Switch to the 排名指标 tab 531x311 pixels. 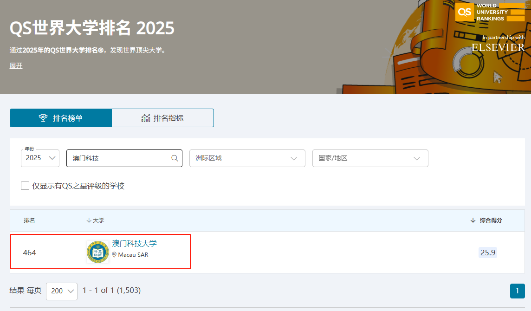pyautogui.click(x=162, y=118)
